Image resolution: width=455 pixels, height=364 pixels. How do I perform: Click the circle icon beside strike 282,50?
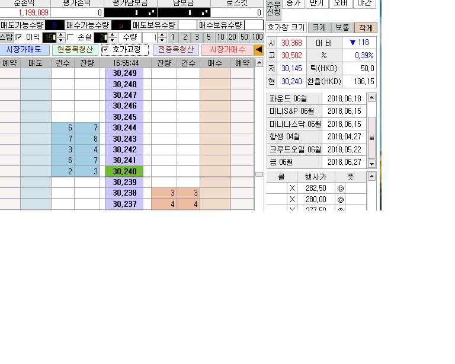(x=340, y=189)
